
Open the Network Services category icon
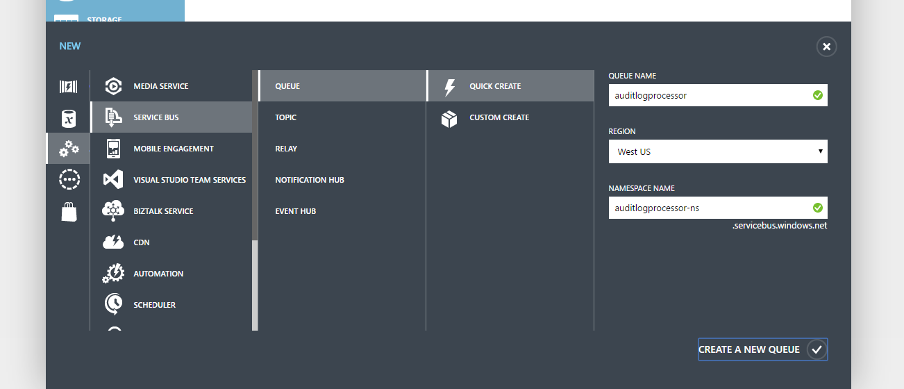68,179
